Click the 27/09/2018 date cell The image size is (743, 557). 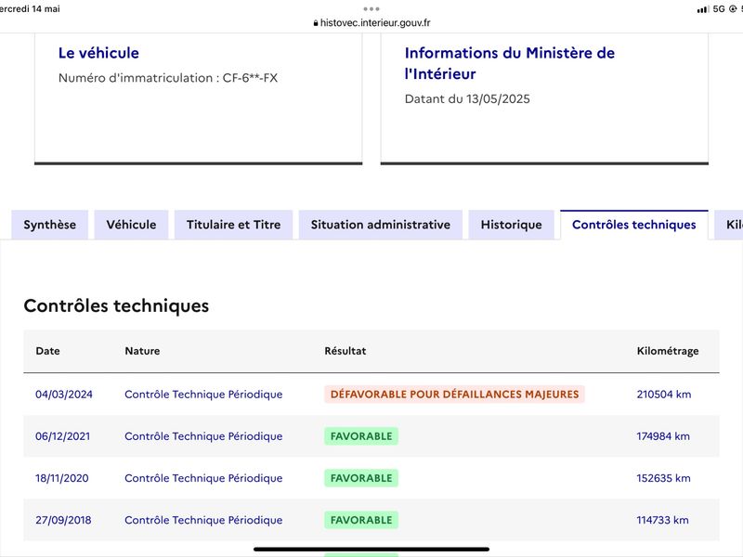pos(63,520)
